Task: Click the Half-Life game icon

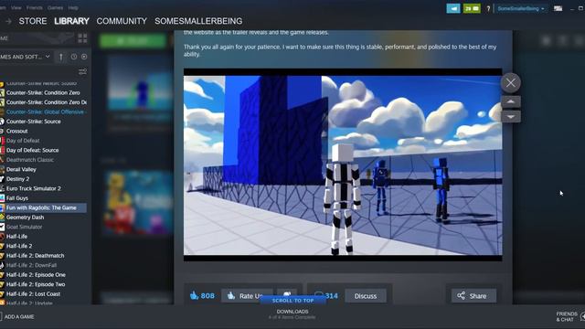Action: point(2,237)
